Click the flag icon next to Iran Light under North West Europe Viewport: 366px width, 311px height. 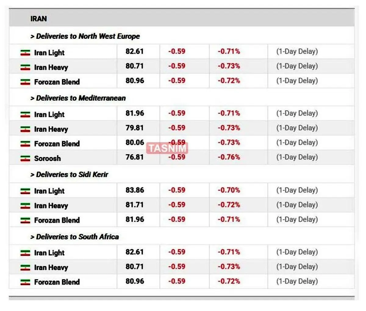(x=25, y=53)
